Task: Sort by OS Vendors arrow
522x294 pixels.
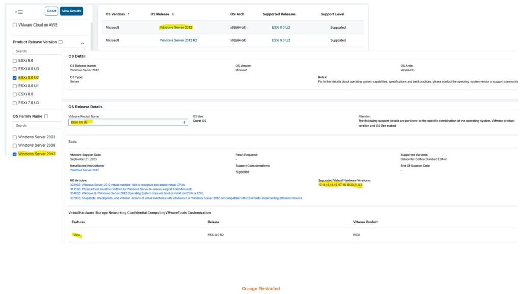Action: 128,14
